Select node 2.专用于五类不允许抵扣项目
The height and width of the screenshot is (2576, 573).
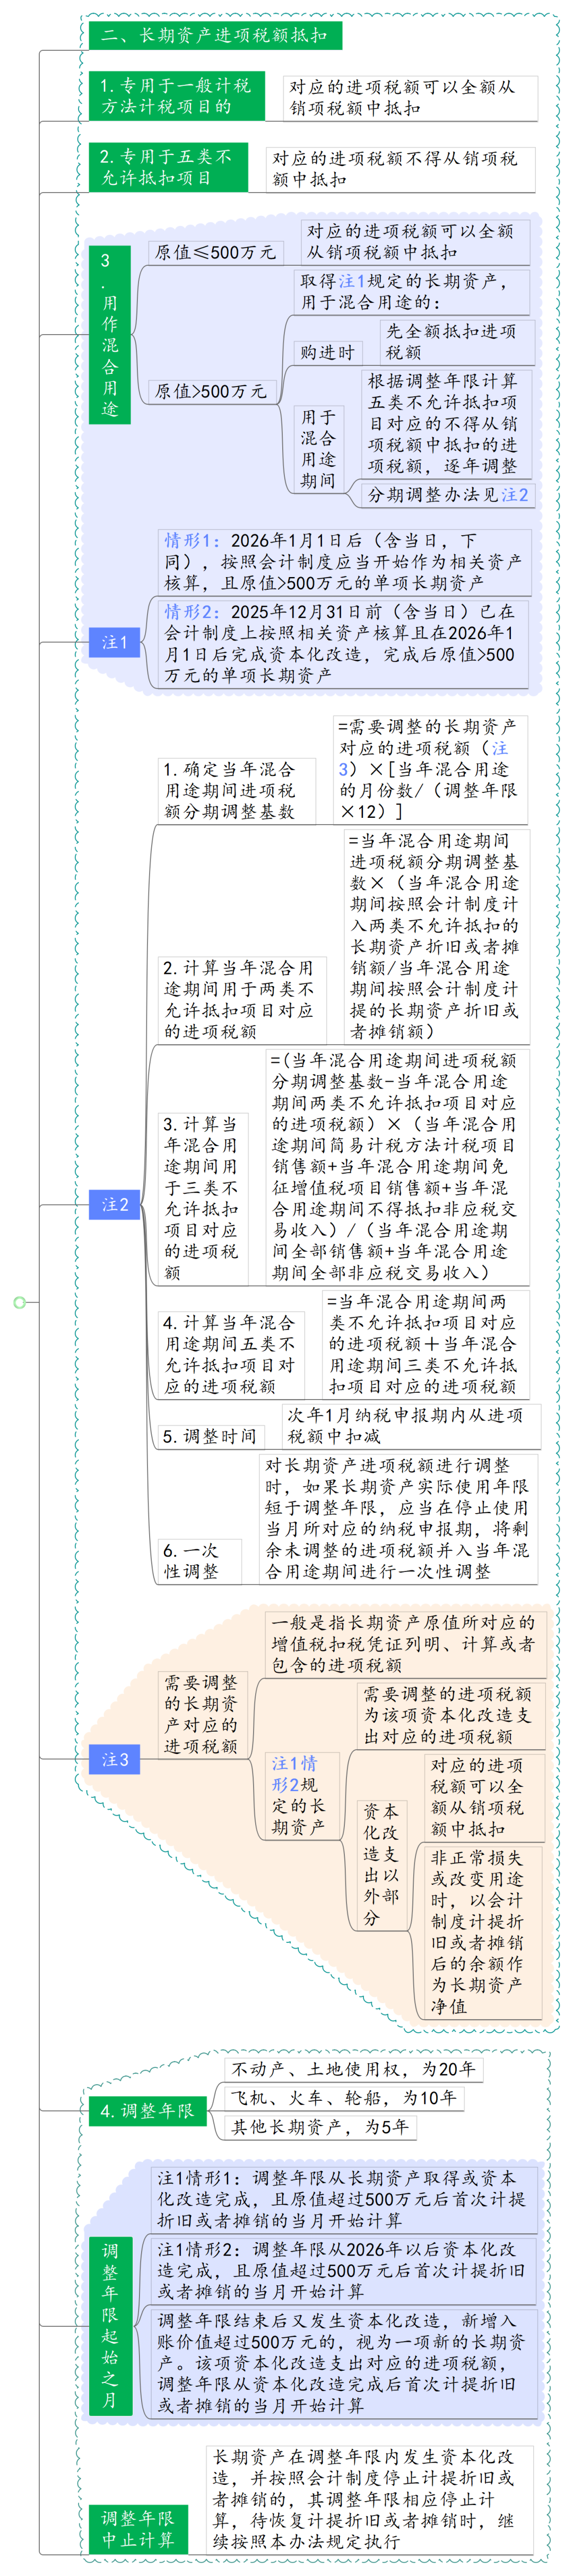tap(168, 167)
